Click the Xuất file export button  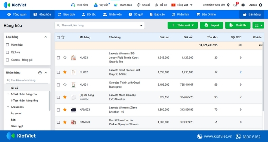coord(238,25)
